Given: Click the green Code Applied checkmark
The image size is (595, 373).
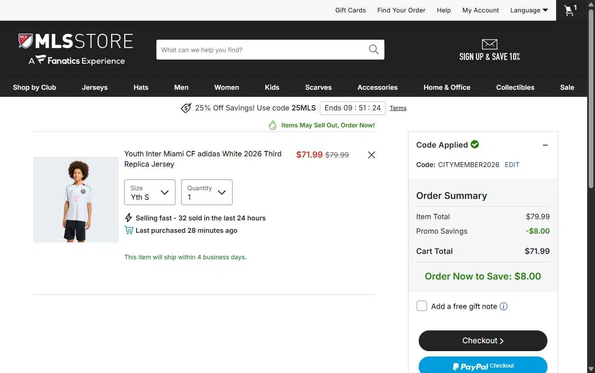Looking at the screenshot, I should pos(475,144).
